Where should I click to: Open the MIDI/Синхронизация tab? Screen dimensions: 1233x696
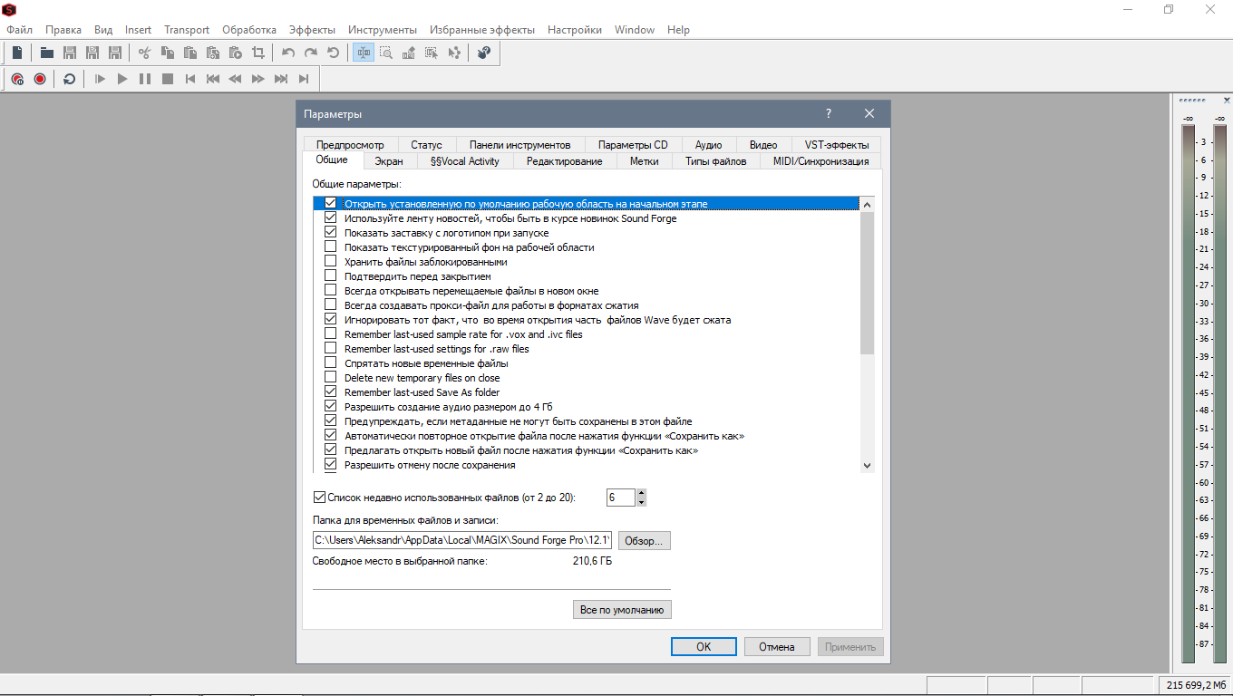(820, 161)
